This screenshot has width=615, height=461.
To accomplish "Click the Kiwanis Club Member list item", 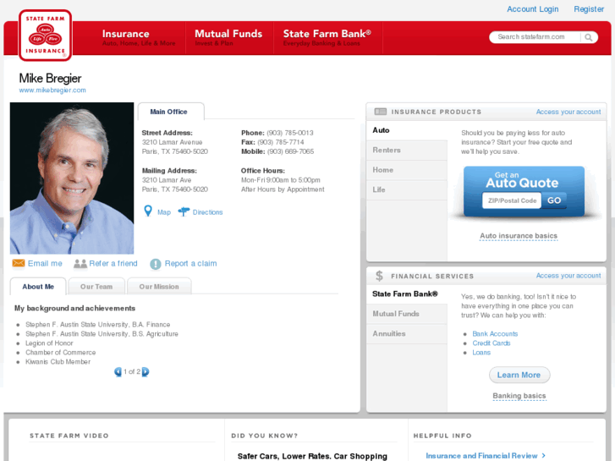I will [x=58, y=362].
